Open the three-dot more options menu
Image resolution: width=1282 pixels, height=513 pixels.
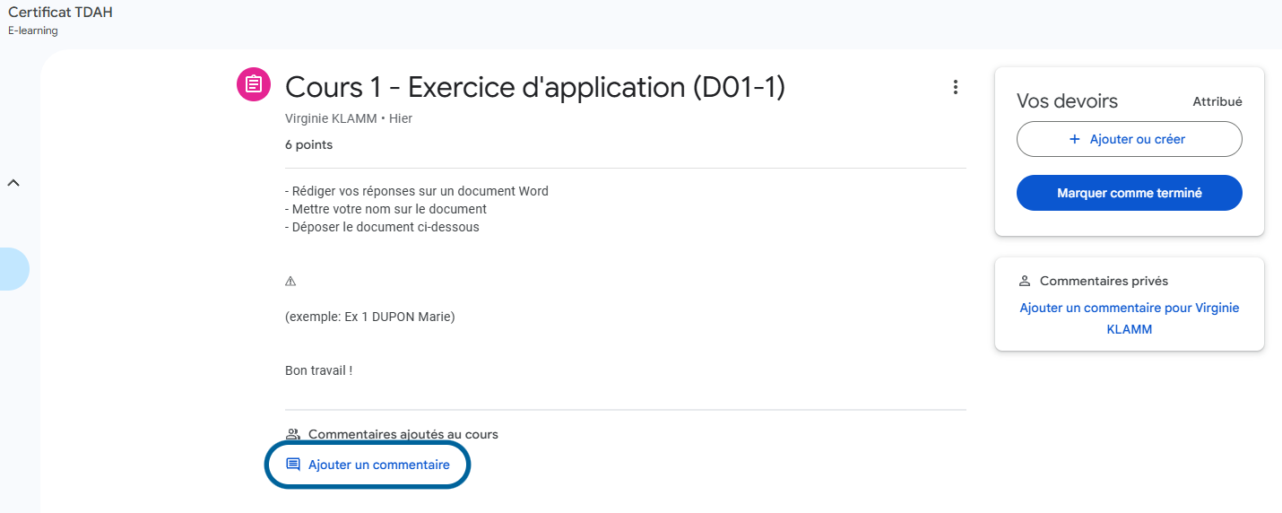pos(956,87)
